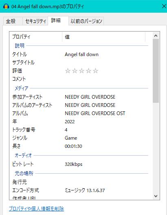Screen dimensions: 167x215
Task: Click the bitrate value 320kbps
Action: point(73,164)
